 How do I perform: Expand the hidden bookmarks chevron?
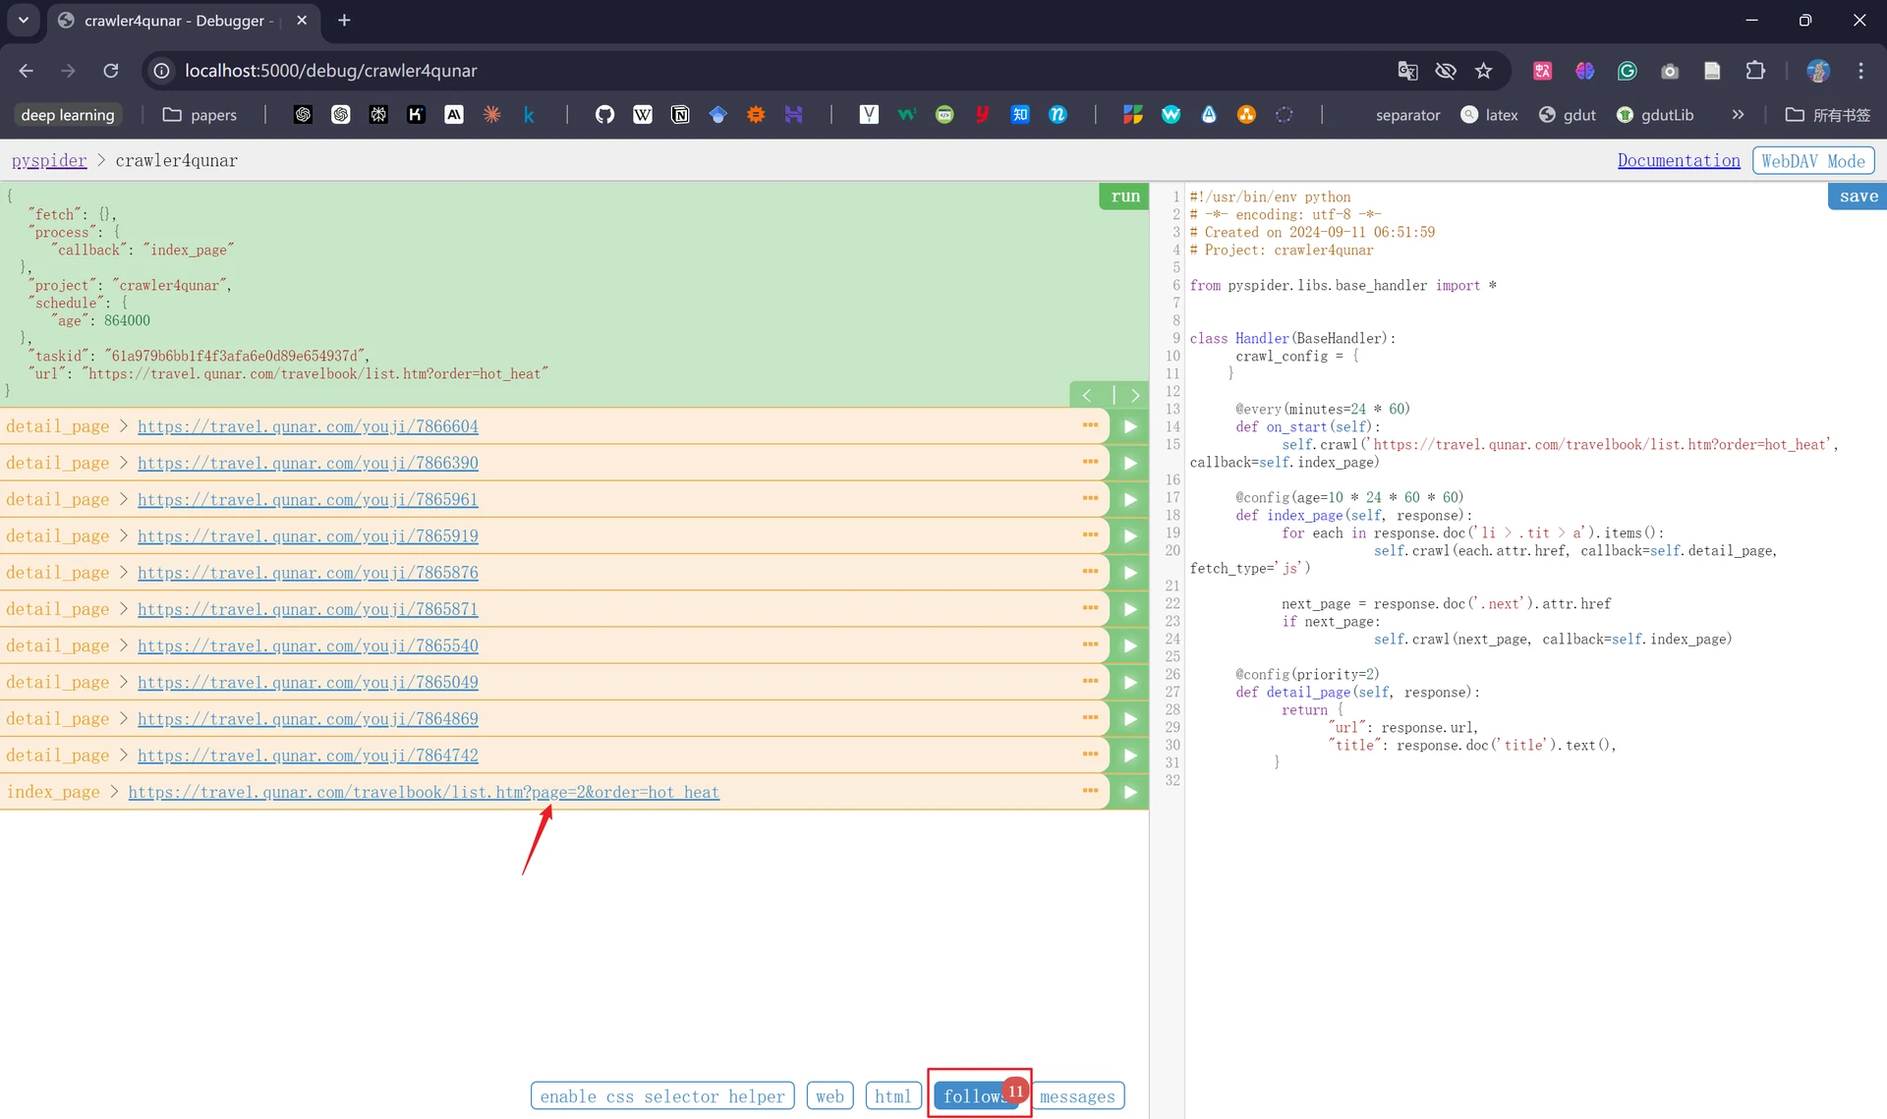pyautogui.click(x=1738, y=115)
